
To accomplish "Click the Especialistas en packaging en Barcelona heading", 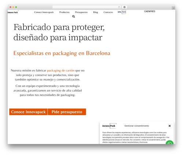I will tap(62, 53).
